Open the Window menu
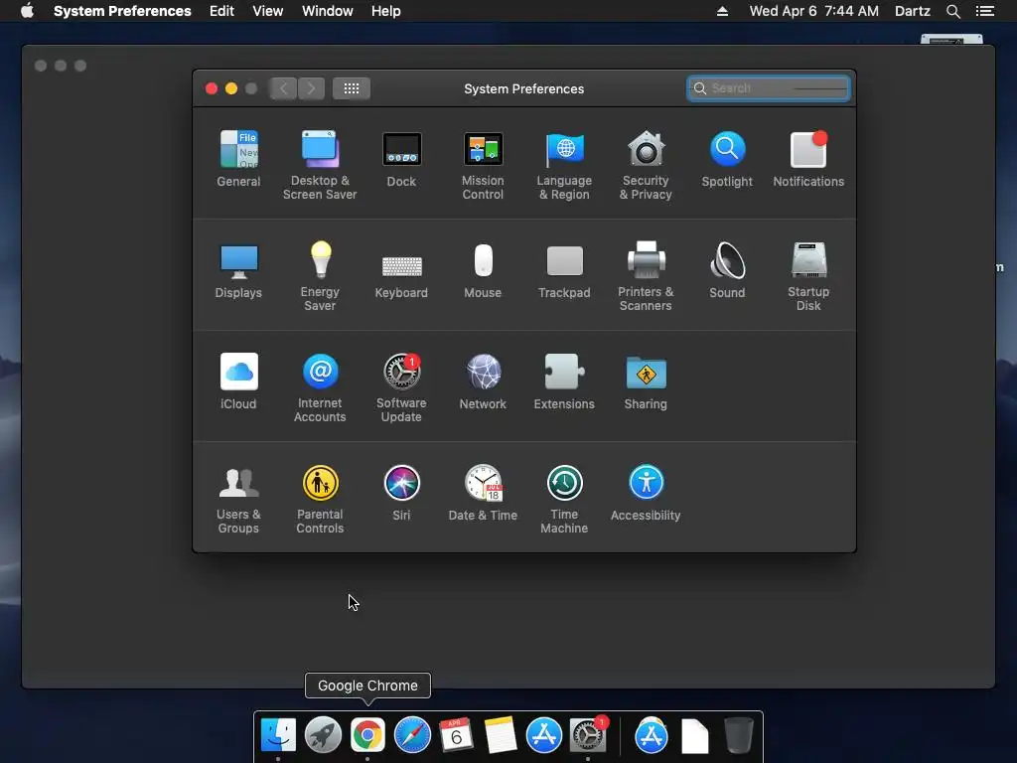This screenshot has height=763, width=1017. (328, 11)
